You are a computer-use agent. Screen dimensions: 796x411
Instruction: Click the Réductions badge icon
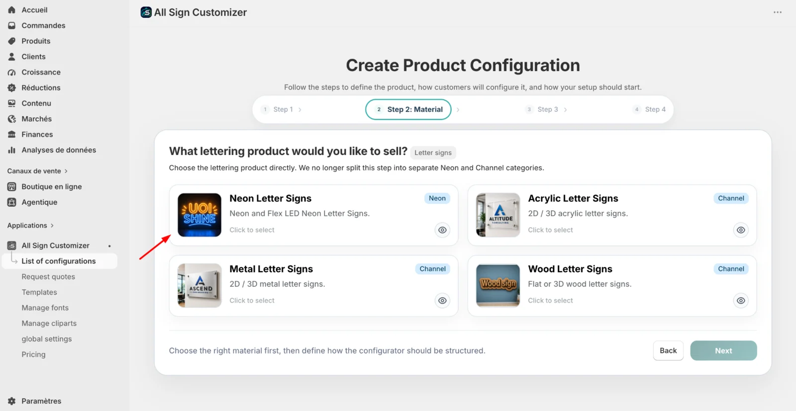12,87
